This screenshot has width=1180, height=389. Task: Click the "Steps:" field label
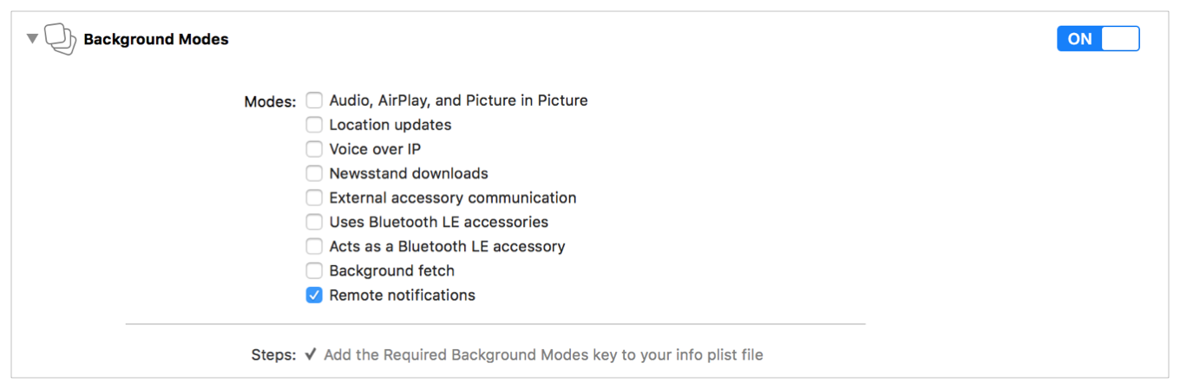(x=273, y=355)
